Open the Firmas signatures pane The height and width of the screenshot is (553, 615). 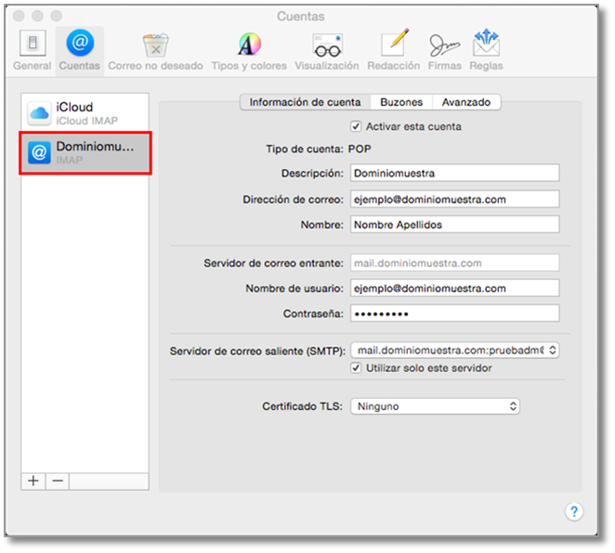click(x=444, y=51)
